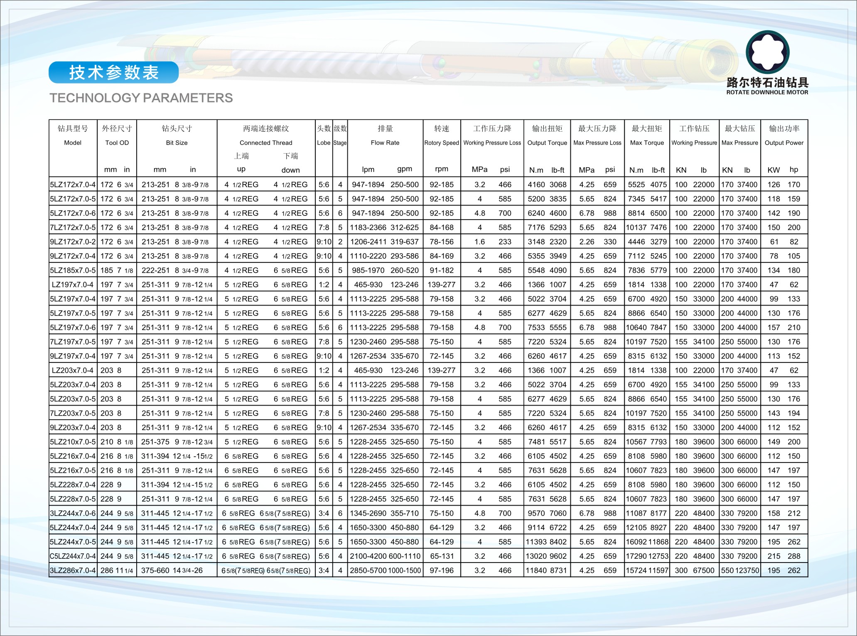Click flow rate value 1206-2411

368,242
